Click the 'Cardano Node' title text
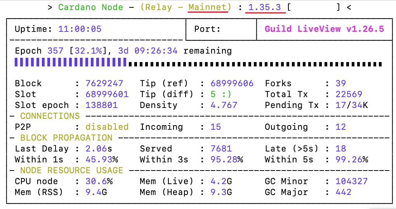The image size is (396, 209). point(90,7)
